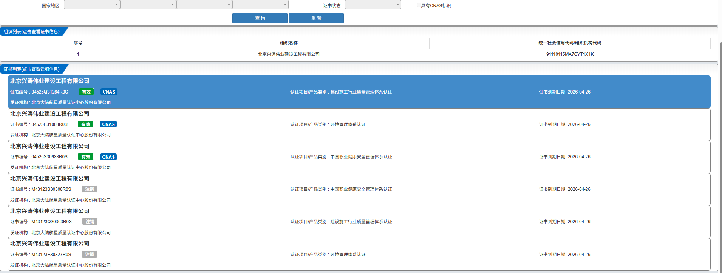Click the CNAS badge for certificate 04525S30983R0S

[108, 157]
